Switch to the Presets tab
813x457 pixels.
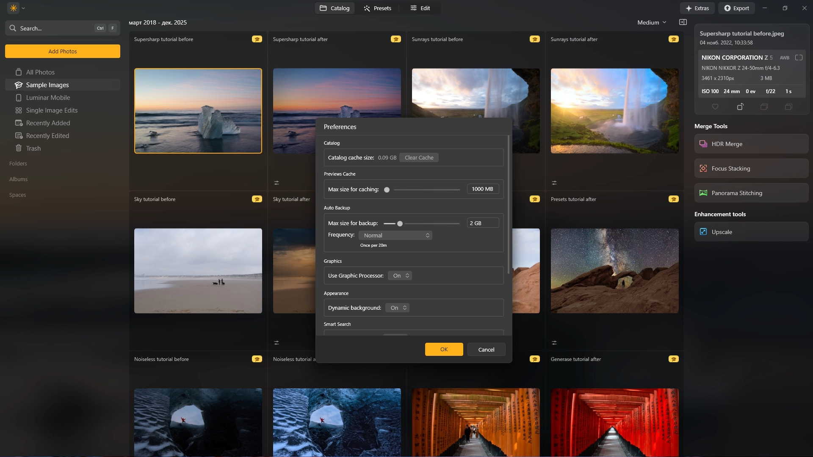coord(377,8)
